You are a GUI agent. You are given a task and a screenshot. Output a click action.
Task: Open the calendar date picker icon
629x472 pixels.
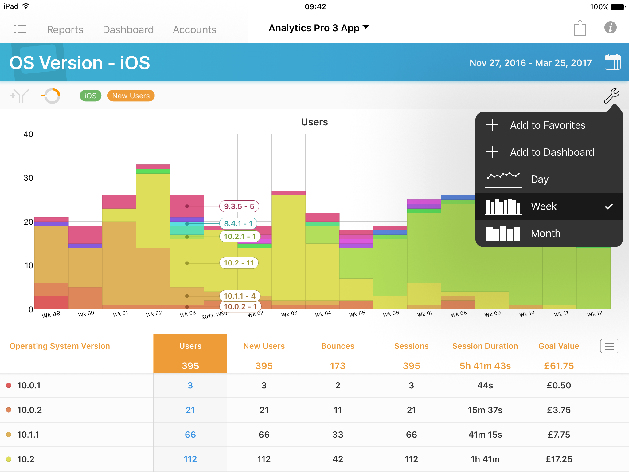click(612, 62)
